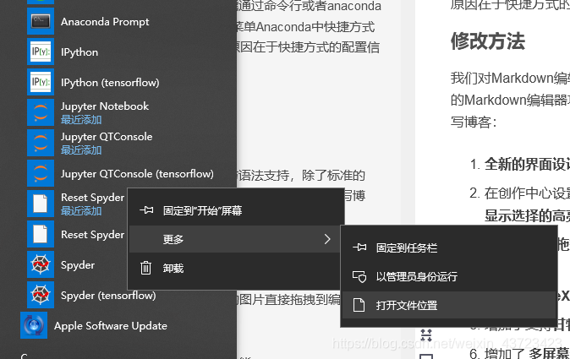
Task: Click the Jupyter Notebook label
Action: point(105,106)
